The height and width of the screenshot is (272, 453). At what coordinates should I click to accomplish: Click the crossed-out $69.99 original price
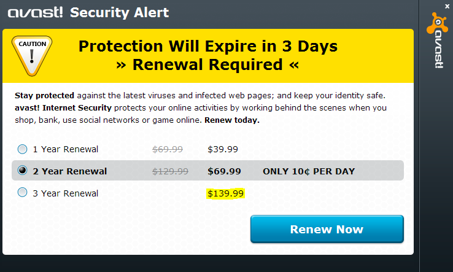coord(168,149)
